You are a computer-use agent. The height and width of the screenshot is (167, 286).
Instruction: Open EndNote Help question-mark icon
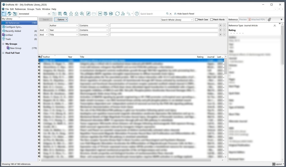(137, 14)
